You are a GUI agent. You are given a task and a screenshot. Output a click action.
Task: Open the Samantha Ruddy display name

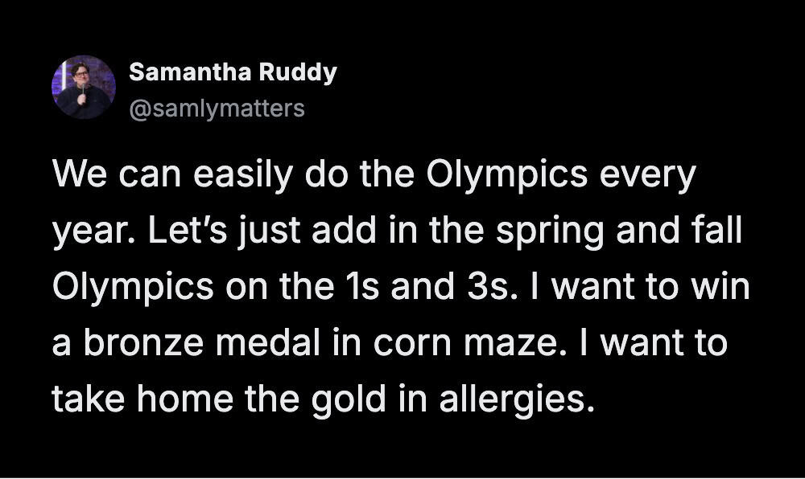[x=233, y=72]
